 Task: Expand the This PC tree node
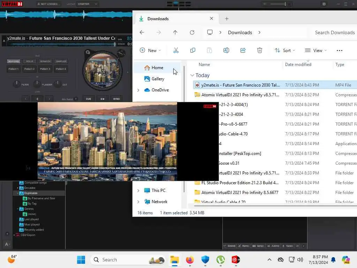tap(138, 191)
